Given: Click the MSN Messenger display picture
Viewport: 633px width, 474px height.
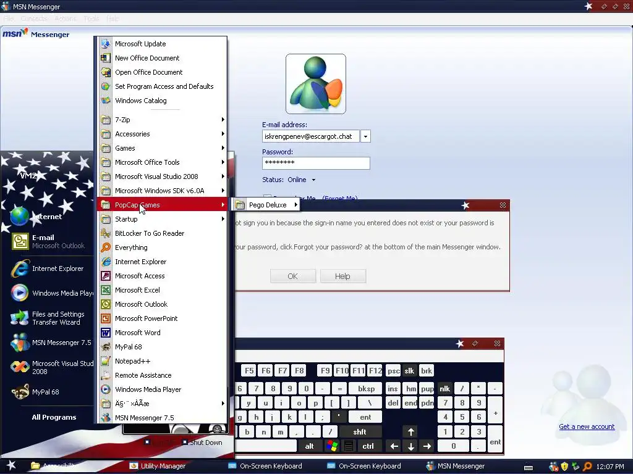Looking at the screenshot, I should pyautogui.click(x=316, y=84).
